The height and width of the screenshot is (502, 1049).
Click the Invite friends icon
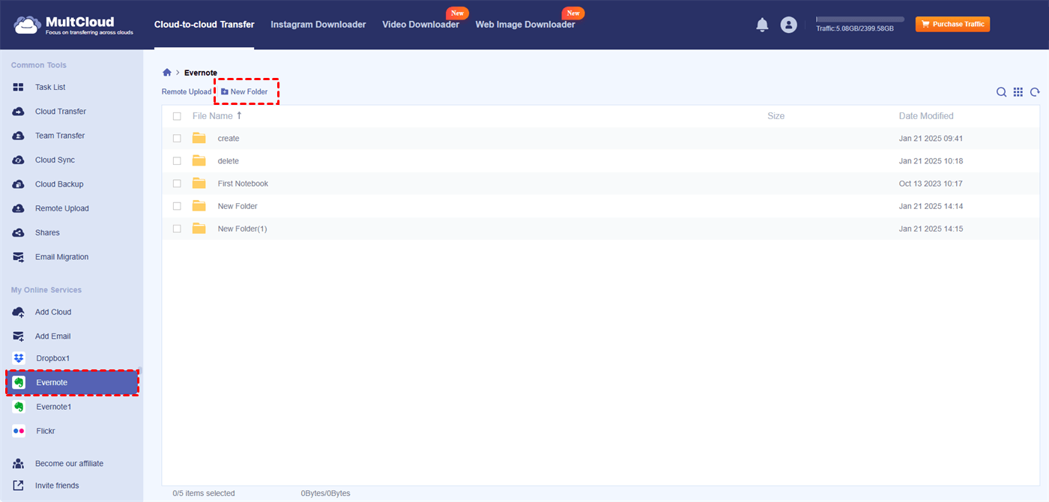tap(19, 486)
